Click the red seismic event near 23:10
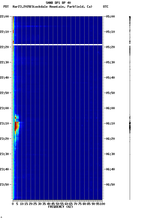The width and height of the screenshot is (141, 220). (16, 126)
